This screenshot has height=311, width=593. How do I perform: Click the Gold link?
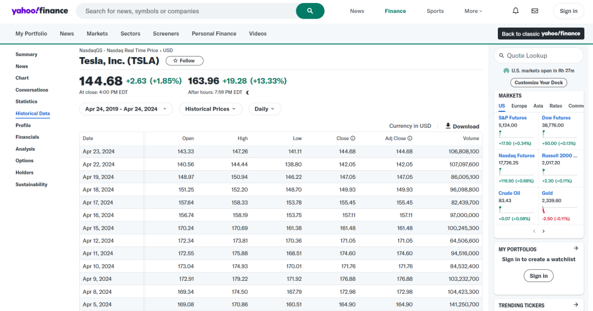coord(547,193)
